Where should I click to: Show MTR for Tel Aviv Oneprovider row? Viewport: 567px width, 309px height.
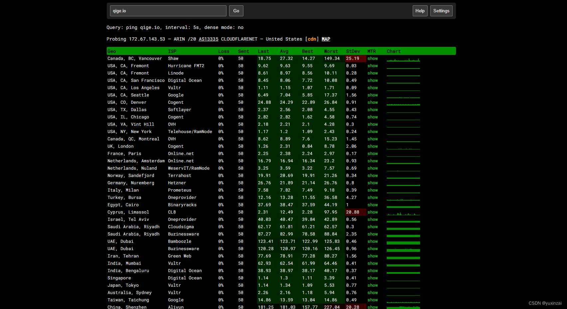coord(373,220)
